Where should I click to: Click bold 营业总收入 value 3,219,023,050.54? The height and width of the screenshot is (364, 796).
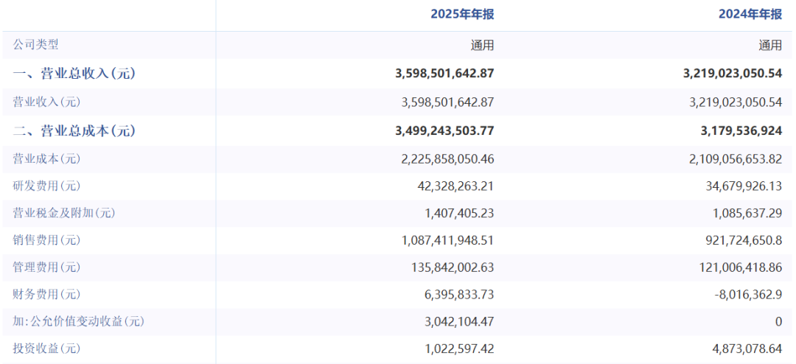click(x=732, y=74)
